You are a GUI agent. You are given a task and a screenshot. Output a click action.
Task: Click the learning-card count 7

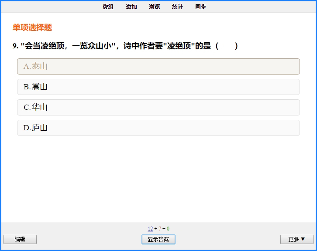click(x=160, y=229)
